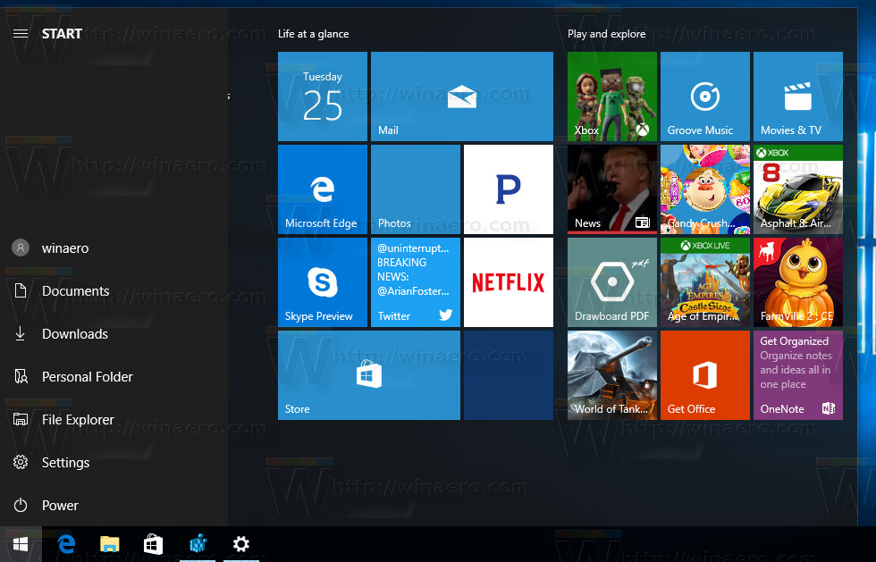Launch the Xbox app
The width and height of the screenshot is (876, 562).
click(x=611, y=96)
